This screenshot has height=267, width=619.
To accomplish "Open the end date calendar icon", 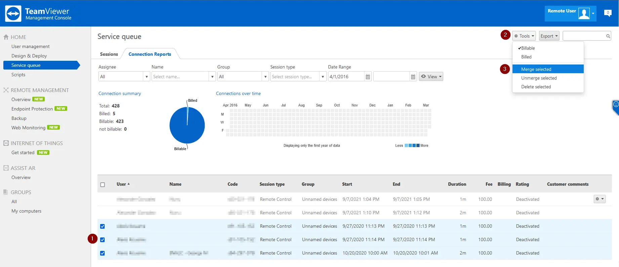I will [413, 77].
